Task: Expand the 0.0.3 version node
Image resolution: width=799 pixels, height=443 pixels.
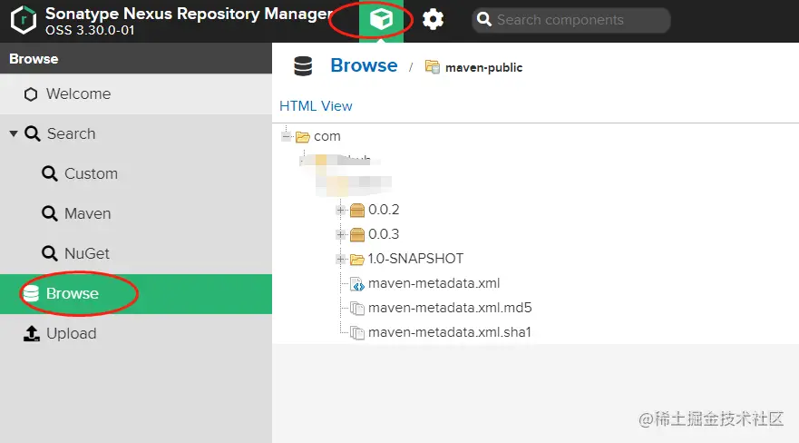Action: click(x=341, y=234)
